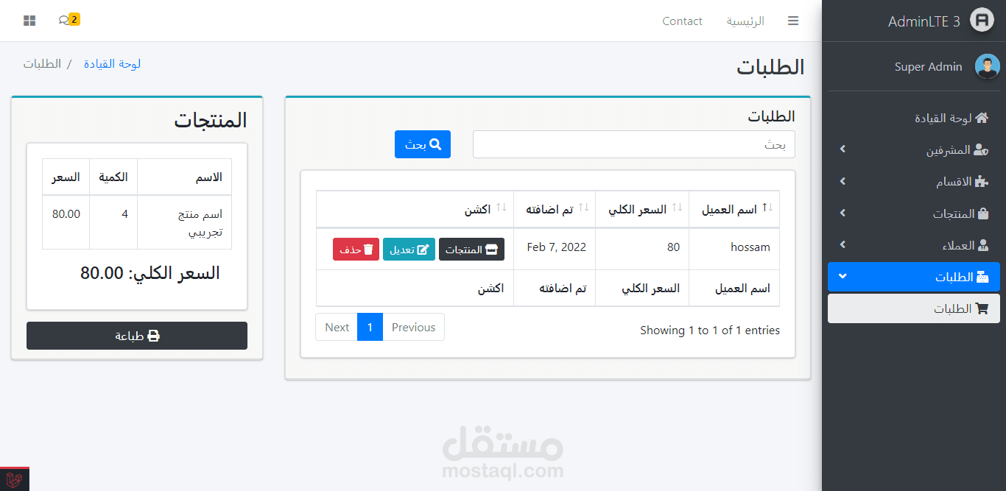Click the grid apps icon in top bar

pos(29,20)
